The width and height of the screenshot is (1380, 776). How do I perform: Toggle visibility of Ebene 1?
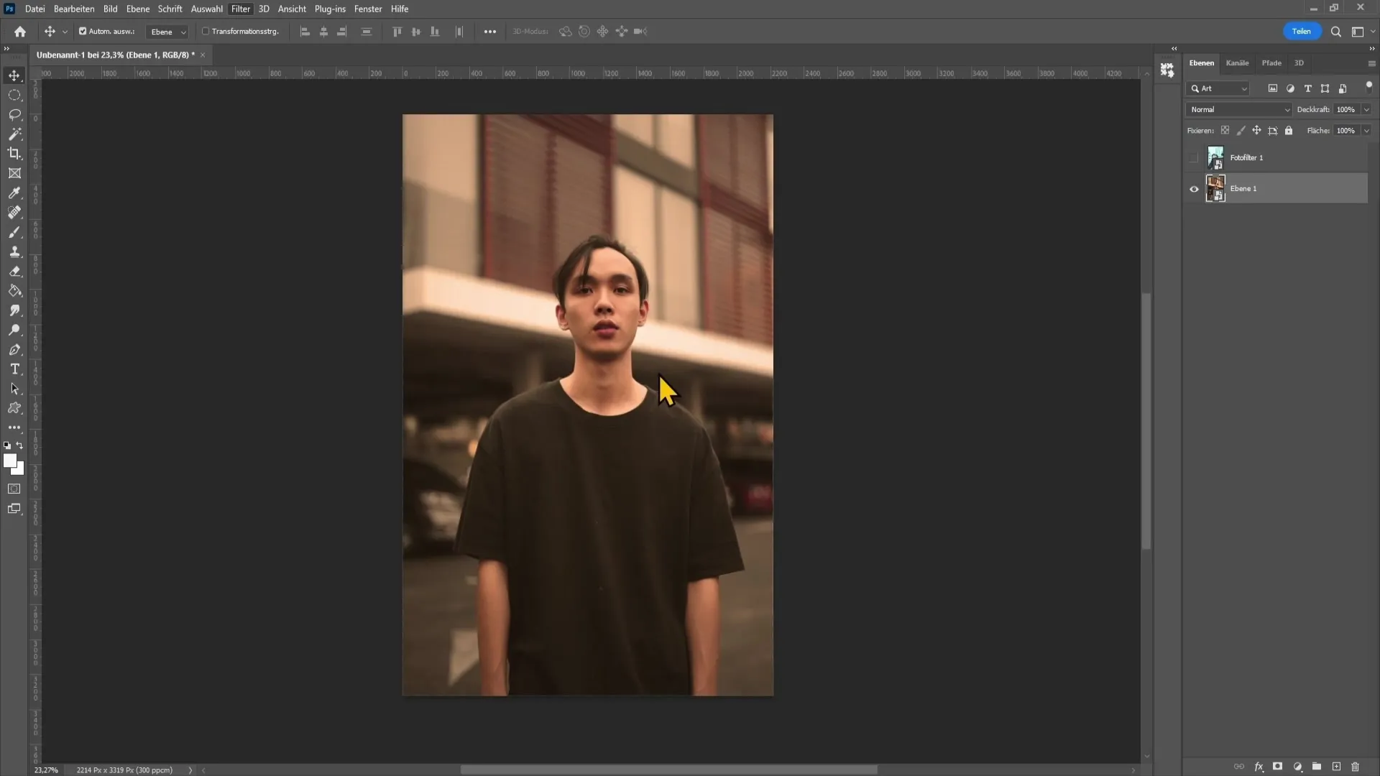click(x=1195, y=188)
